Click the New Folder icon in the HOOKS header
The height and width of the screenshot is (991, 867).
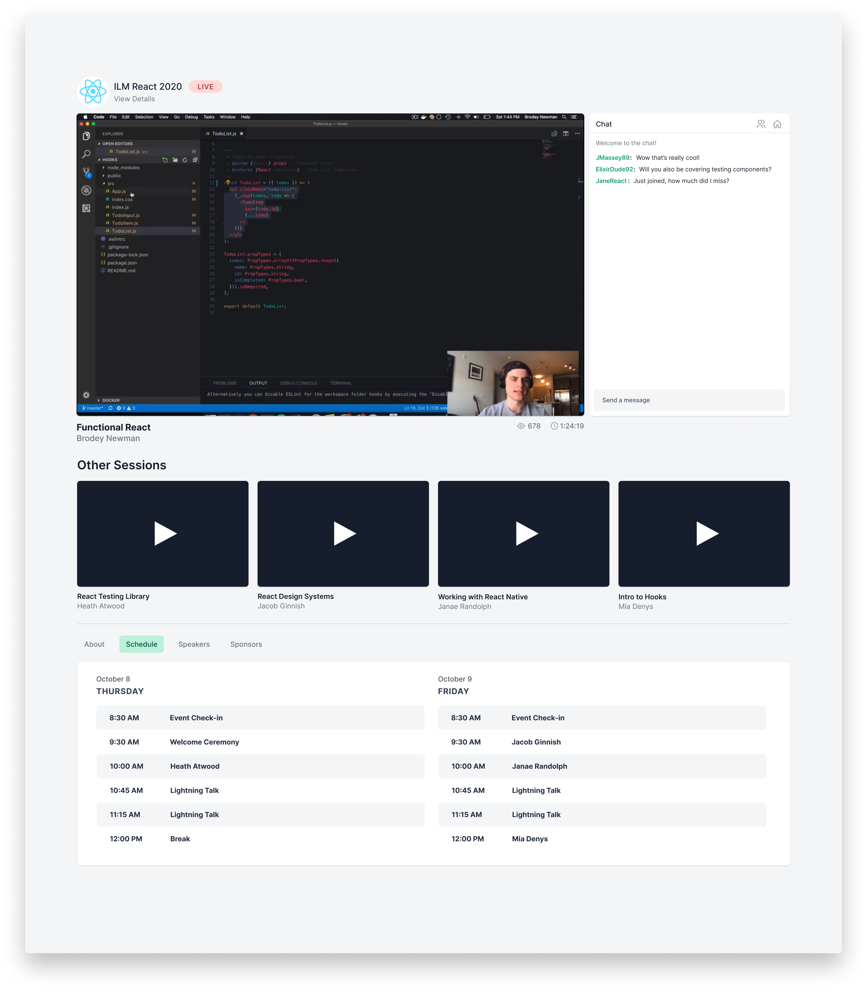175,160
